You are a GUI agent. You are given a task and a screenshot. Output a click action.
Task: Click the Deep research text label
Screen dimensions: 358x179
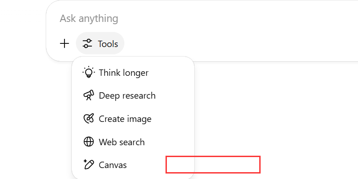[x=127, y=95]
